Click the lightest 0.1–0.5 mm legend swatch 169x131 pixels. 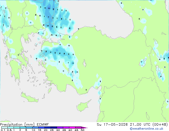[x=5, y=128]
